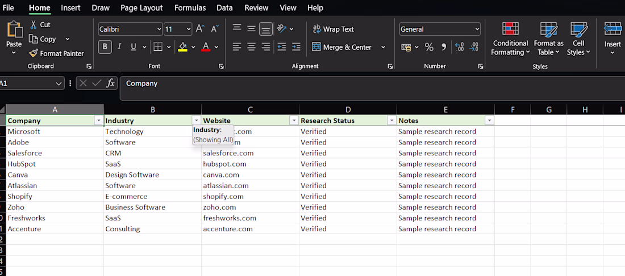Center text horizontally
The width and height of the screenshot is (625, 276).
[251, 47]
